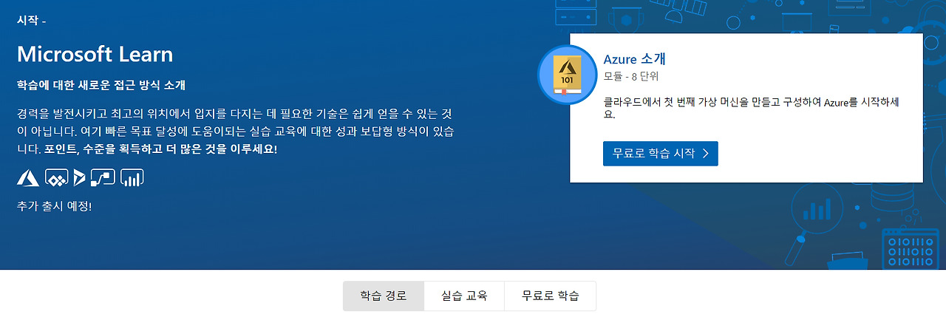946x320 pixels.
Task: Select the 학습 경로 tab
Action: point(384,296)
